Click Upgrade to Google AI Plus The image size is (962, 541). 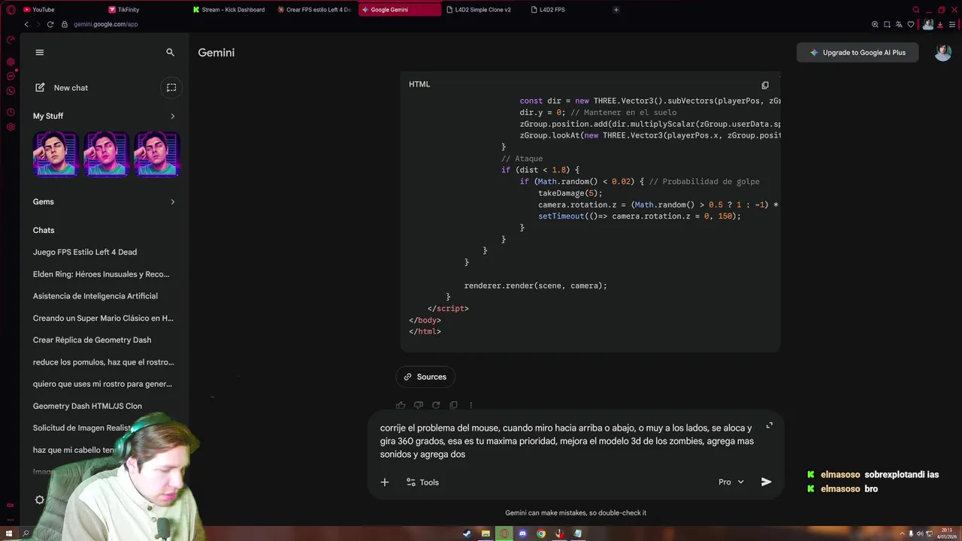858,53
